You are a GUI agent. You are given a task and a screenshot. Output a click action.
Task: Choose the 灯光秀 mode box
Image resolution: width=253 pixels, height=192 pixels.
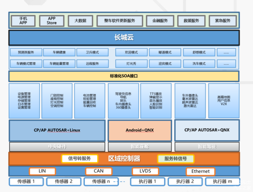pyautogui.click(x=131, y=64)
